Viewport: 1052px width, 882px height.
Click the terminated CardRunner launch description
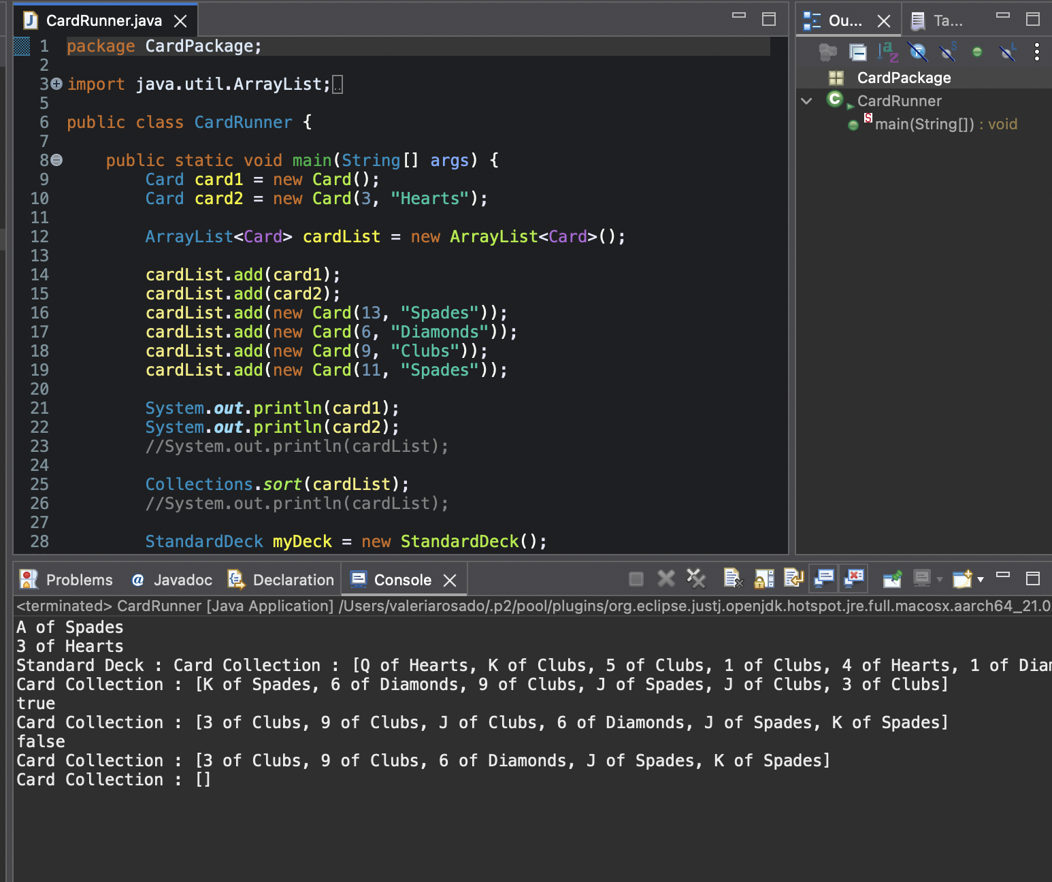533,606
